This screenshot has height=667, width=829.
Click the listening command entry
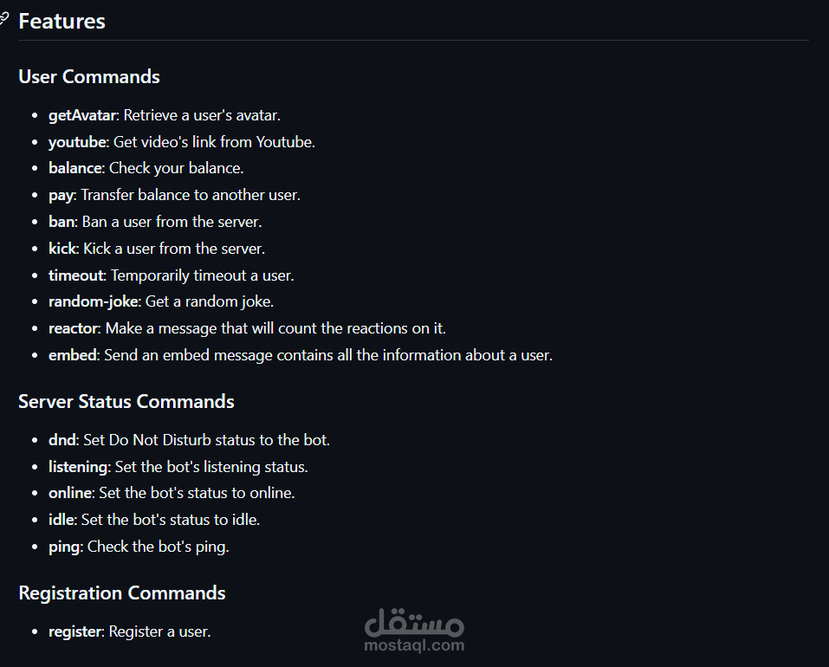pyautogui.click(x=178, y=467)
